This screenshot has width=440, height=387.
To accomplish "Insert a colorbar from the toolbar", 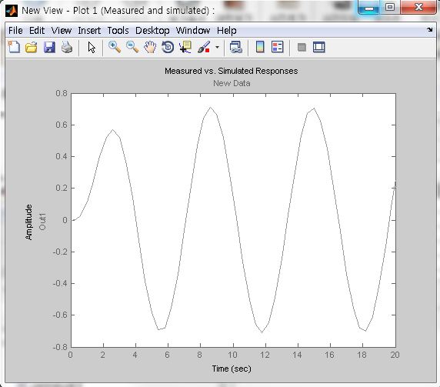I will pos(260,47).
